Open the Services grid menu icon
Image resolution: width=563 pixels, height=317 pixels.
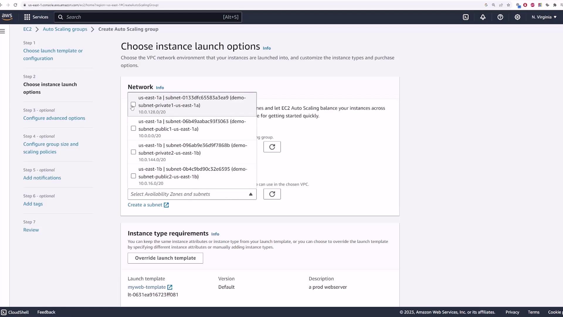pyautogui.click(x=27, y=17)
